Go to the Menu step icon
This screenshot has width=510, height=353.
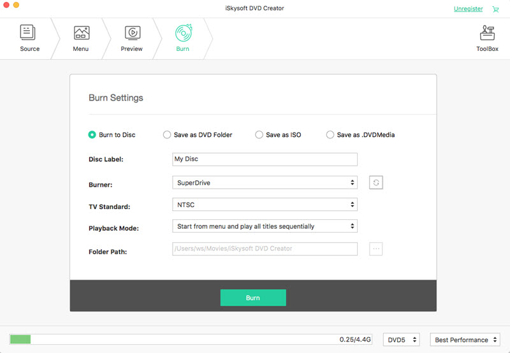click(82, 33)
